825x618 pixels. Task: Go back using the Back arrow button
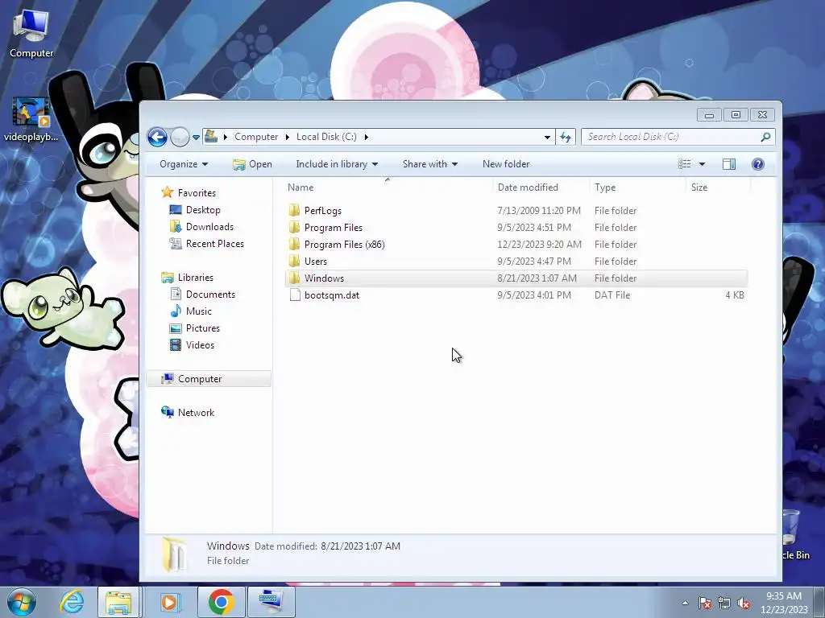pos(157,137)
